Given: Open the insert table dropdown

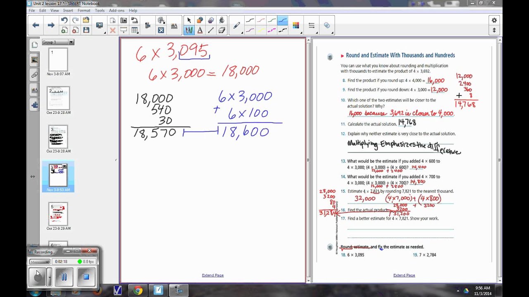Looking at the screenshot, I should (134, 30).
